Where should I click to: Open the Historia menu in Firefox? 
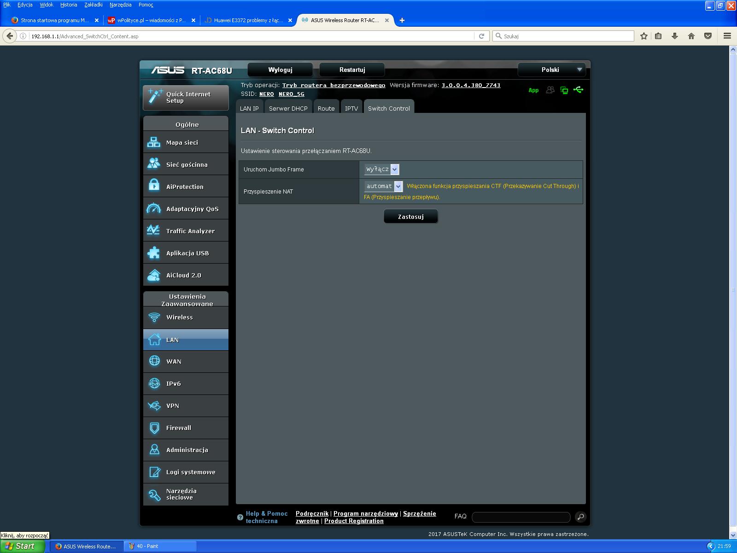(69, 5)
